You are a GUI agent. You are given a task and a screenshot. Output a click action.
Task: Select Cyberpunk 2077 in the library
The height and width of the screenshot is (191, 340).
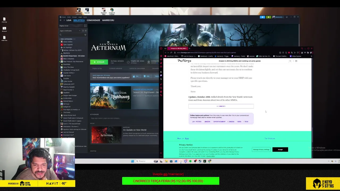tap(69, 84)
